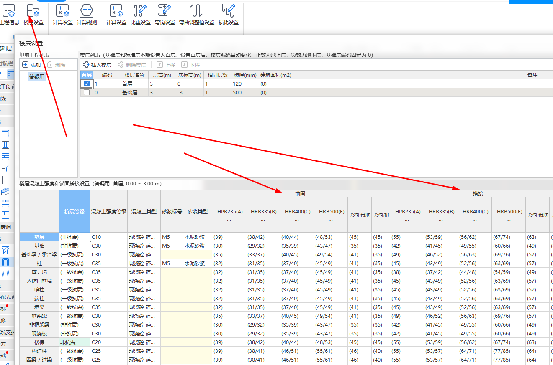This screenshot has width=553, height=365.
Task: Open the 比重设置 tool
Action: [x=140, y=14]
